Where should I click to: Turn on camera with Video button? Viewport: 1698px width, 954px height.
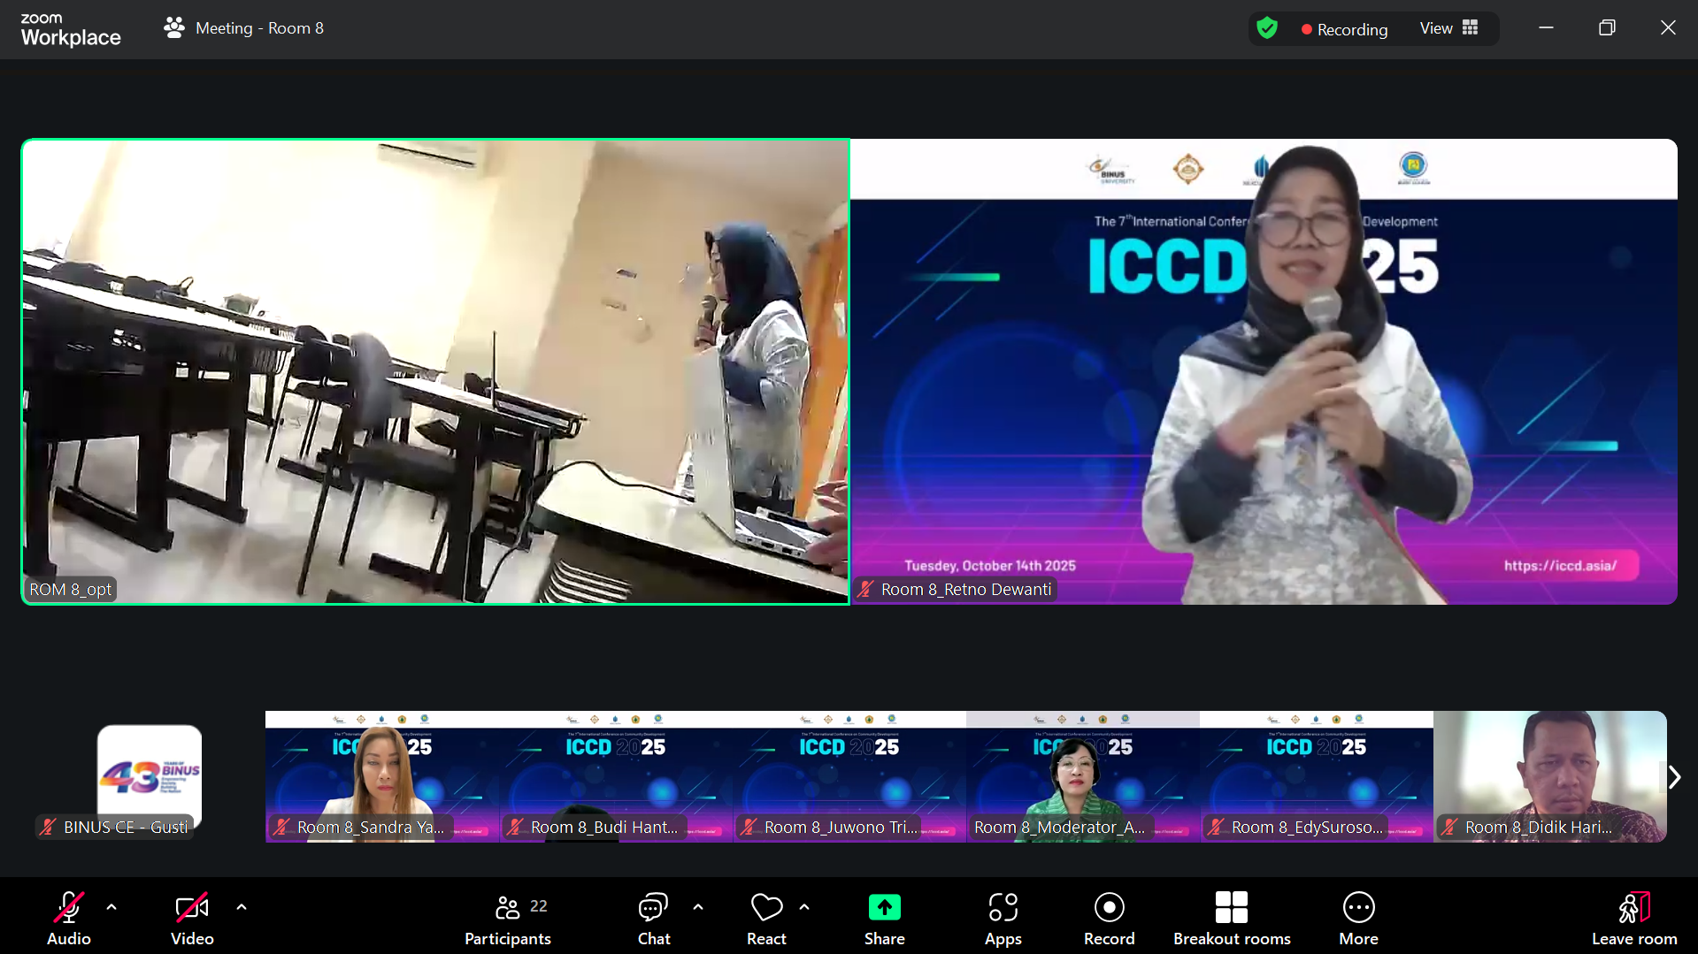[192, 919]
